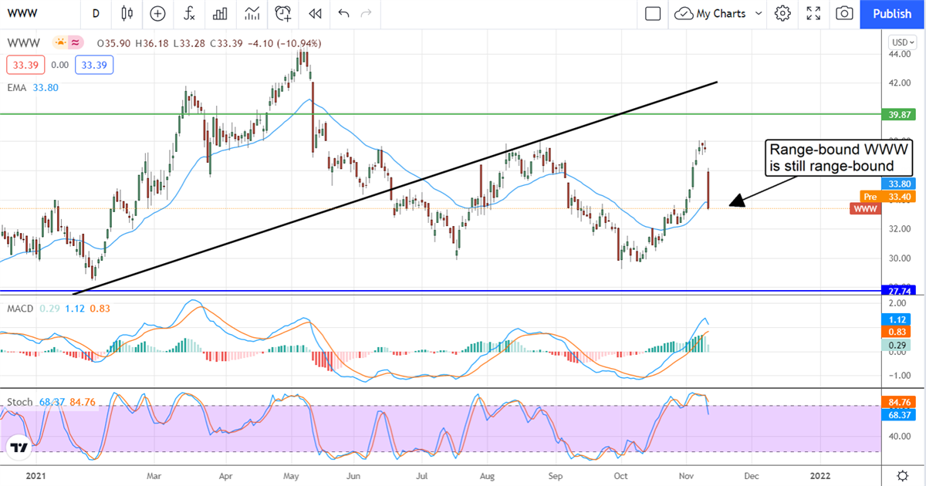Screen dimensions: 926x486
Task: Click the pink approx-equal badge next to WWW
Action: tap(76, 43)
